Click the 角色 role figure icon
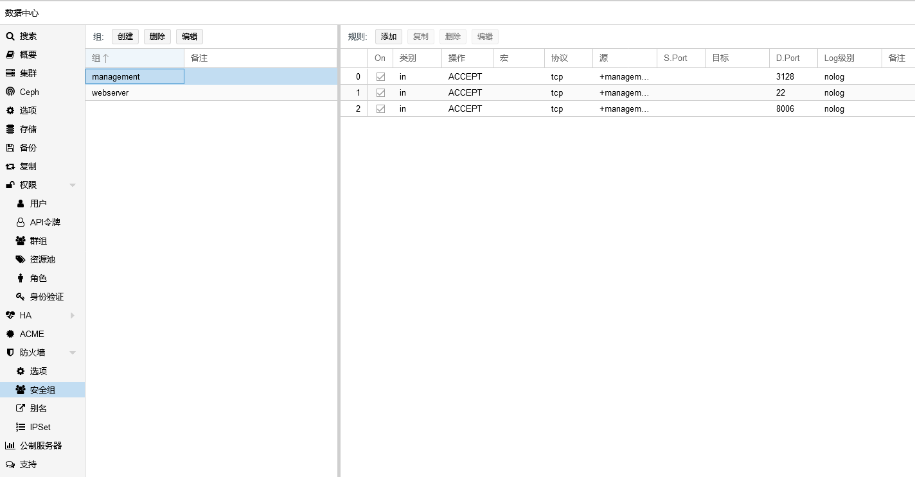The height and width of the screenshot is (477, 915). click(x=21, y=278)
